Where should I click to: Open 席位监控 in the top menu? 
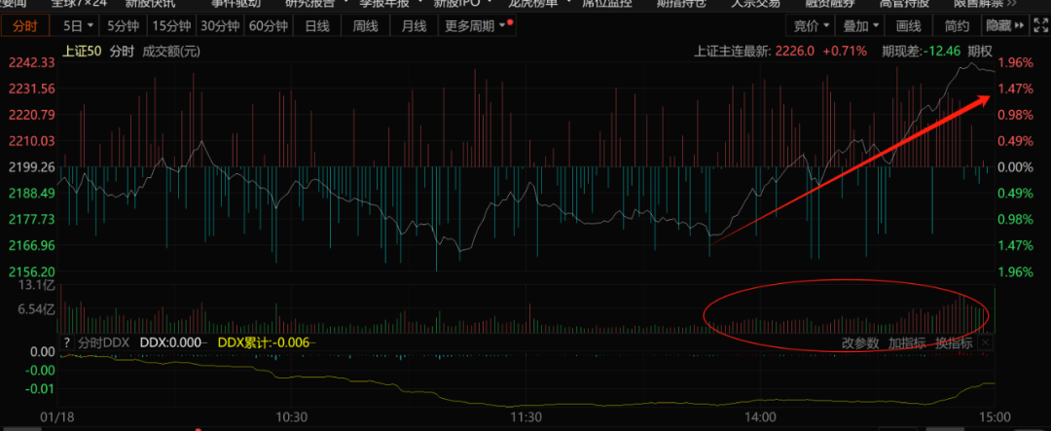608,3
